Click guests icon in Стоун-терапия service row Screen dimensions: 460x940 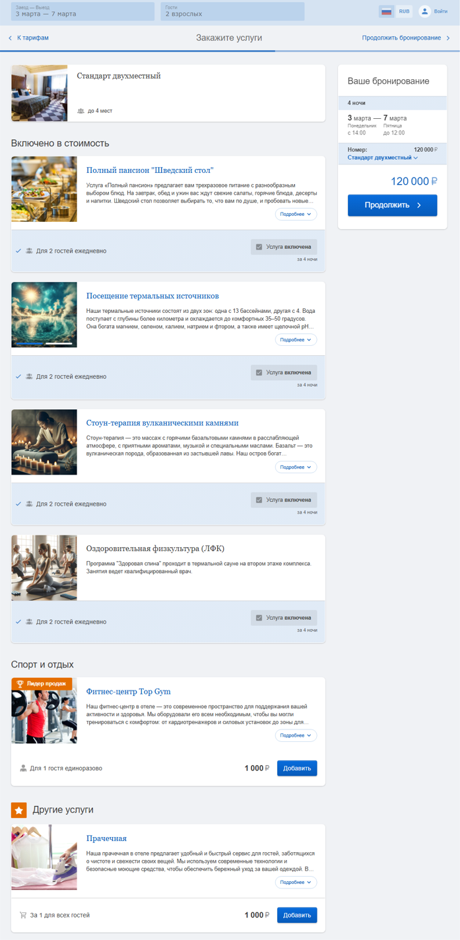pyautogui.click(x=29, y=504)
